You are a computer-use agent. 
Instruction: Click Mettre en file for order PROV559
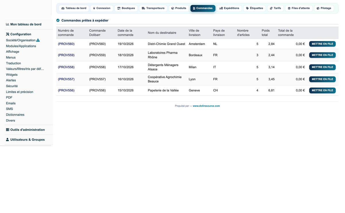coord(322,55)
